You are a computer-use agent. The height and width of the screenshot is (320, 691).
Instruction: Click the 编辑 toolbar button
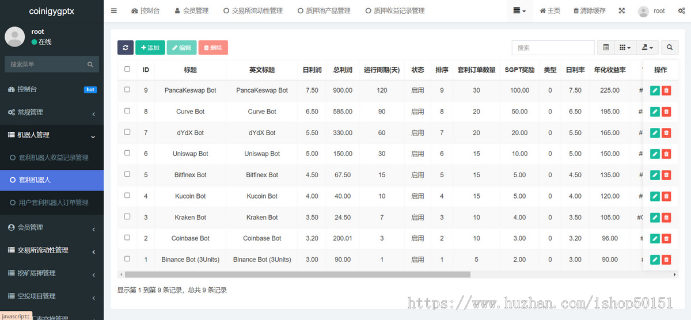click(181, 48)
